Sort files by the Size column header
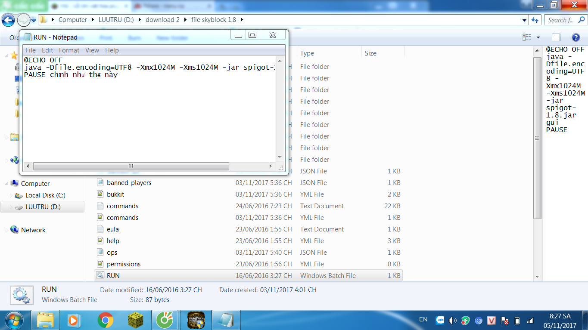588x330 pixels. (383, 53)
